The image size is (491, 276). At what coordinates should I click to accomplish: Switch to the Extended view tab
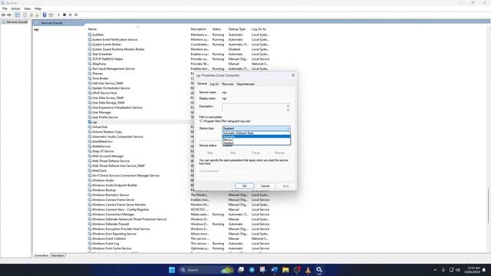(41, 255)
